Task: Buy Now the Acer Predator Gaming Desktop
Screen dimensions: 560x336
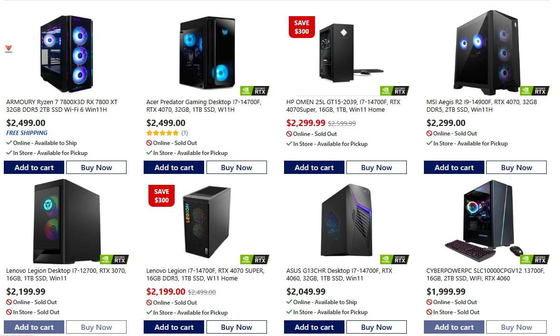Action: click(236, 167)
